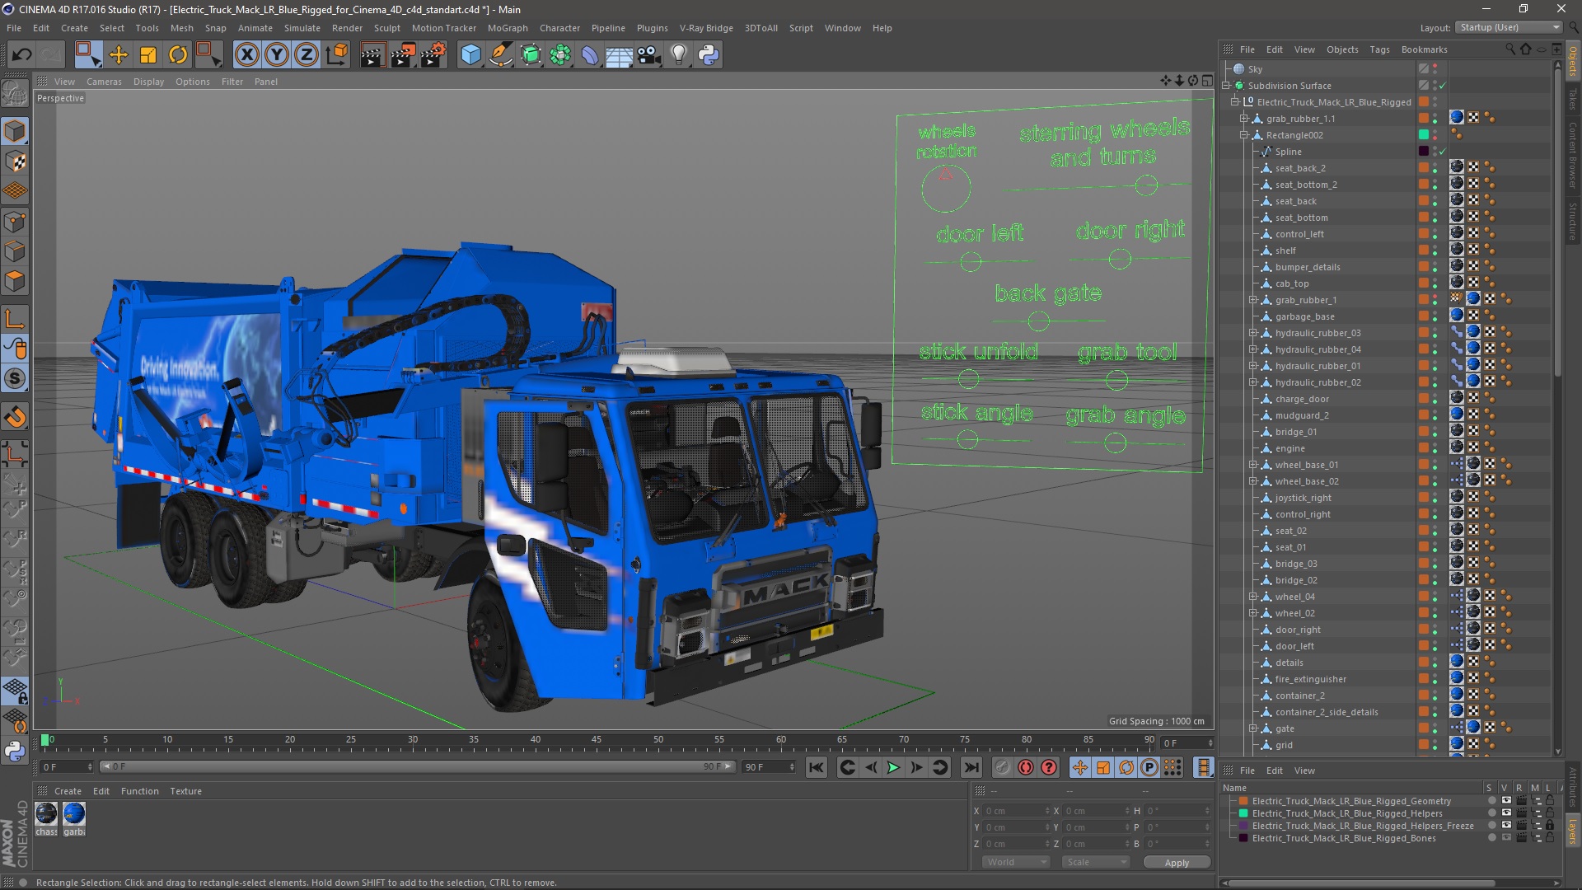
Task: Click the coordinate system icon
Action: point(336,55)
